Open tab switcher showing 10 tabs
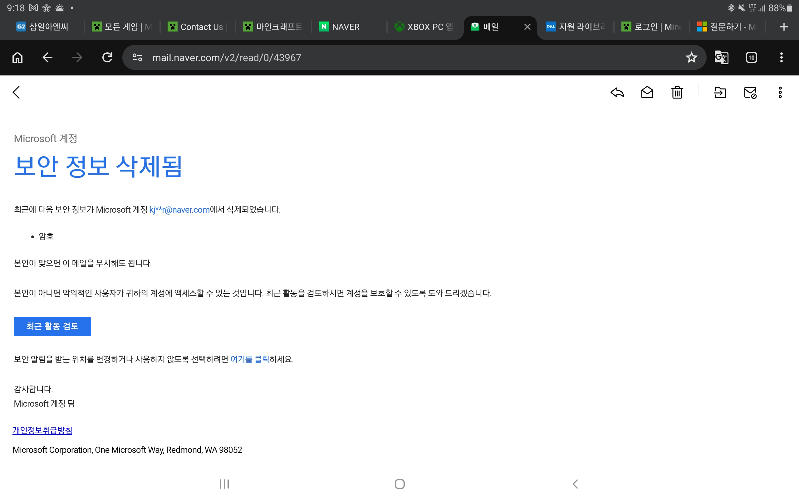The height and width of the screenshot is (499, 799). click(x=752, y=57)
